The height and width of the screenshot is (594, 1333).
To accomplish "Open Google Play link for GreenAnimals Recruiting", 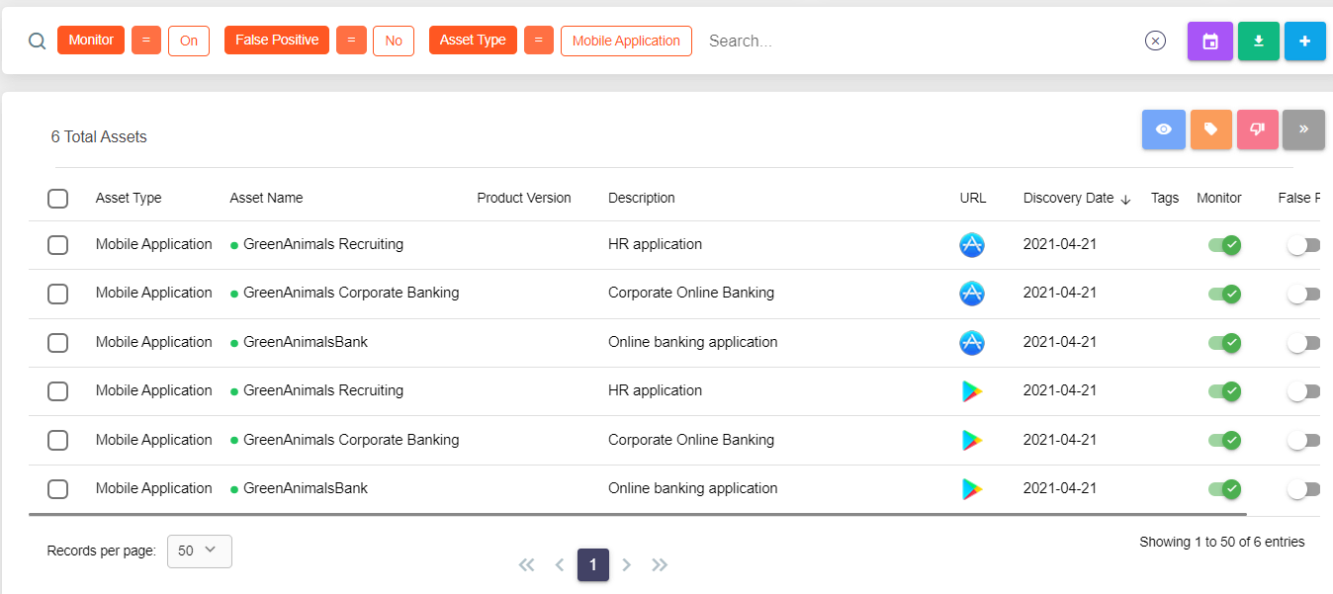I will point(972,391).
